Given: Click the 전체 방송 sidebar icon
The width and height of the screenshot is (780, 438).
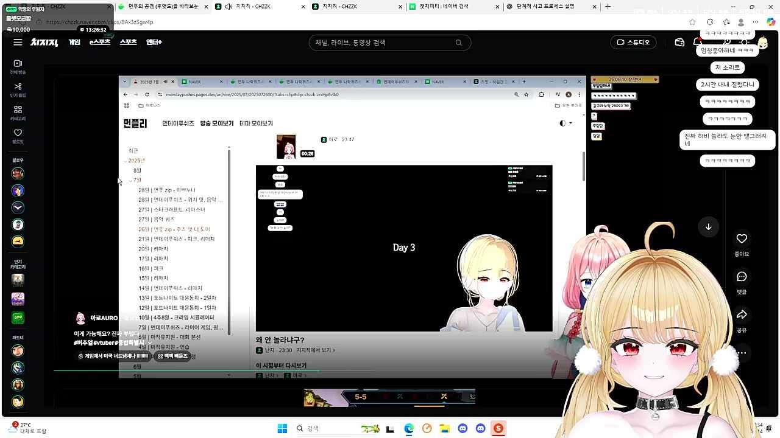Looking at the screenshot, I should point(18,67).
